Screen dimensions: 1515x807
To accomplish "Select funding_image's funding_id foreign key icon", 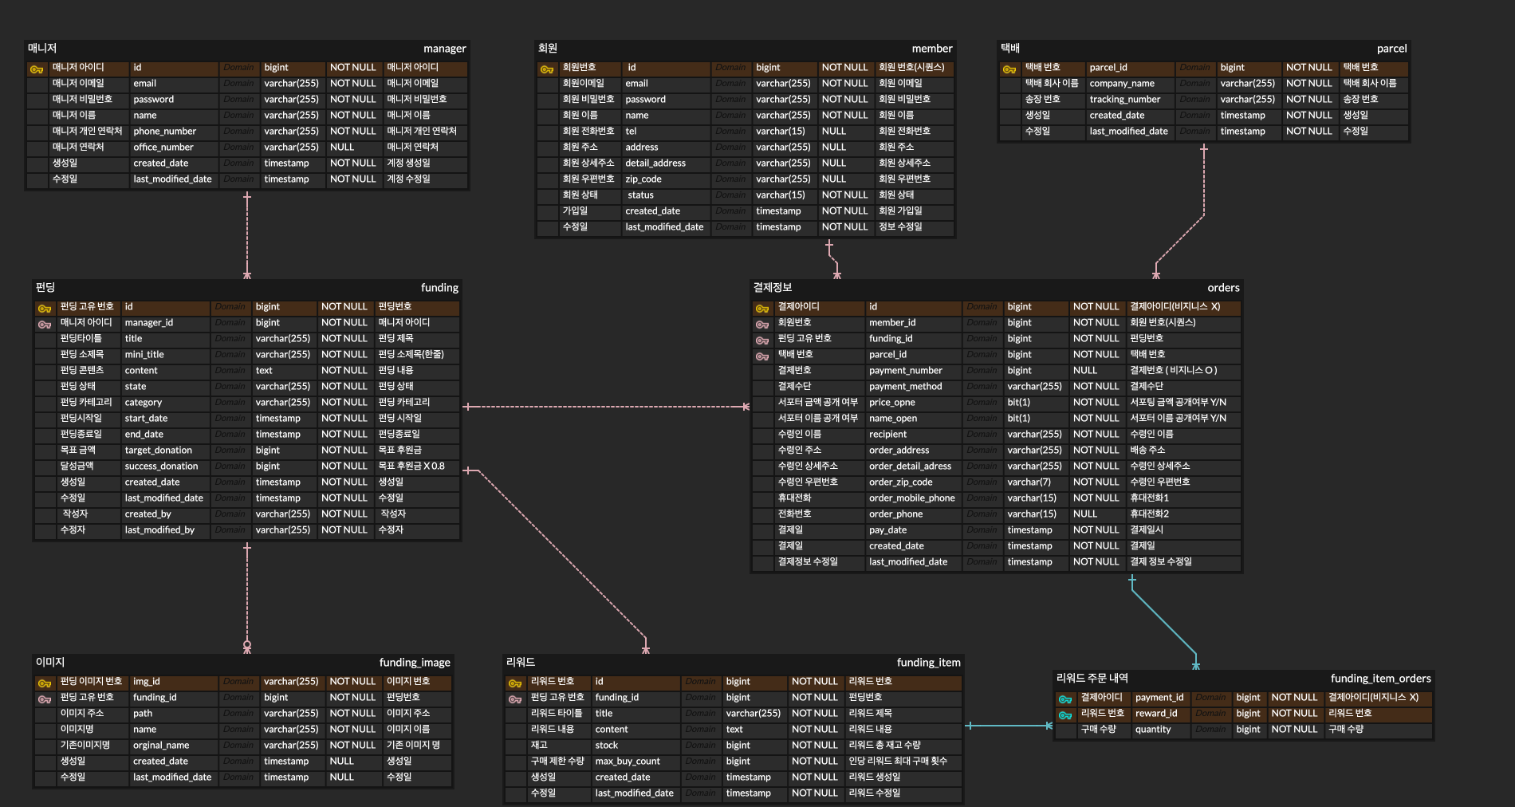I will coord(45,699).
